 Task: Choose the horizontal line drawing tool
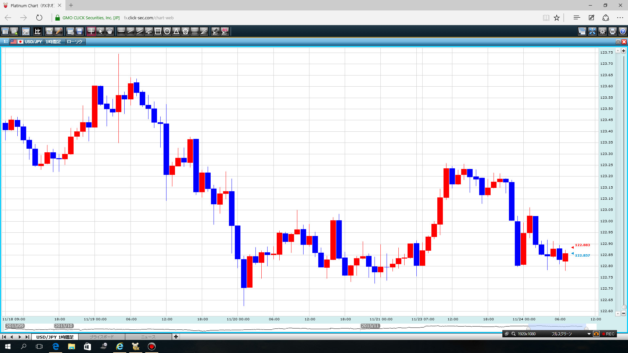(x=121, y=31)
